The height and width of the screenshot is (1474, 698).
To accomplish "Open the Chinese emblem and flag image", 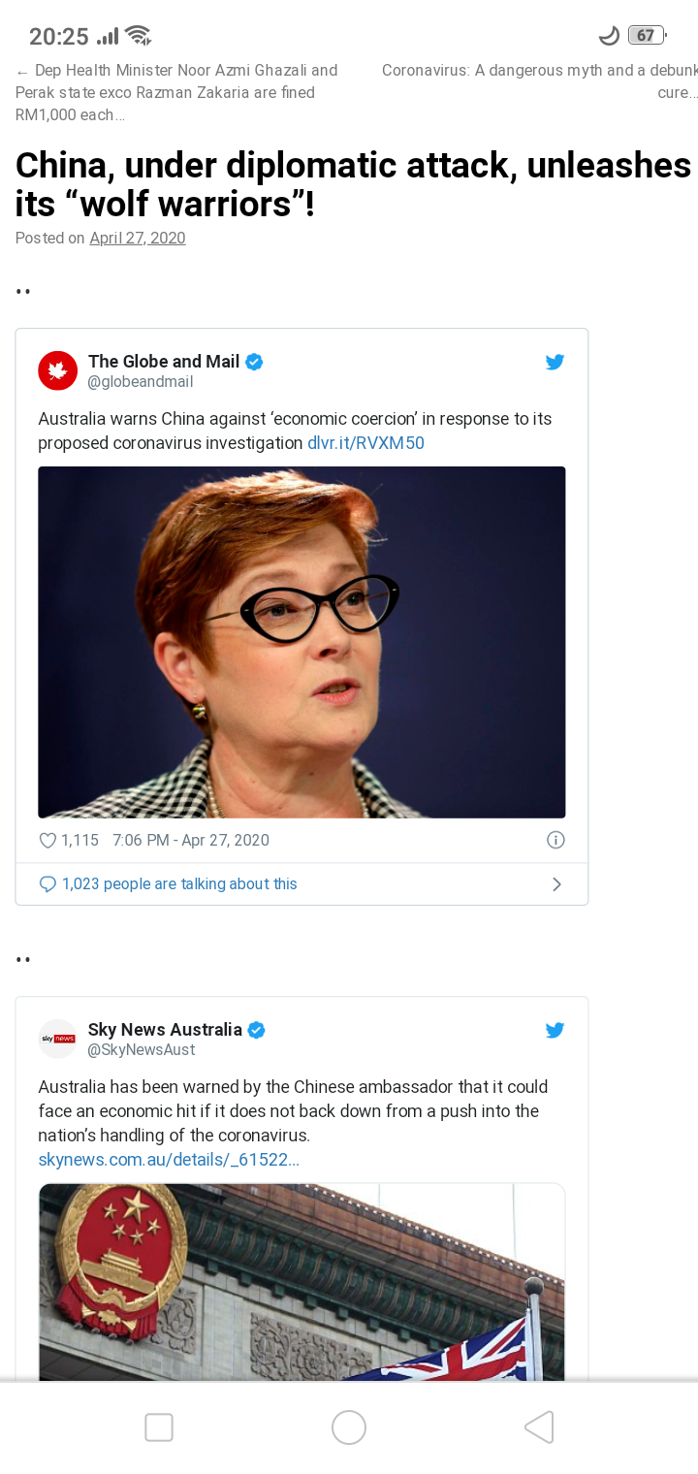I will point(301,1282).
